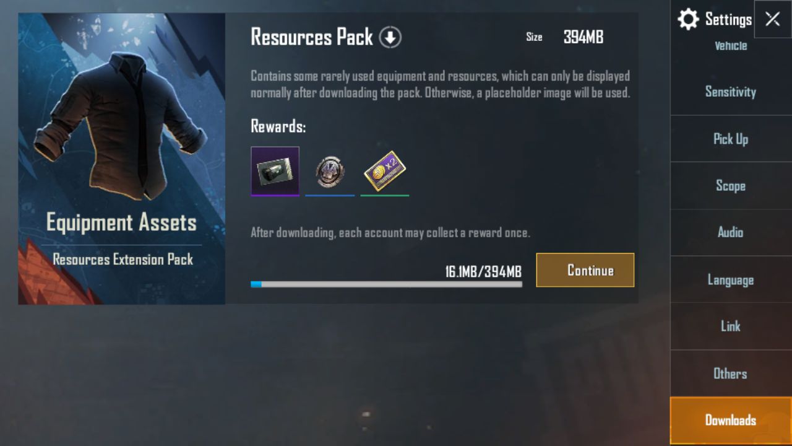This screenshot has width=792, height=446.
Task: Click the Resources Extension Pack label
Action: click(123, 260)
